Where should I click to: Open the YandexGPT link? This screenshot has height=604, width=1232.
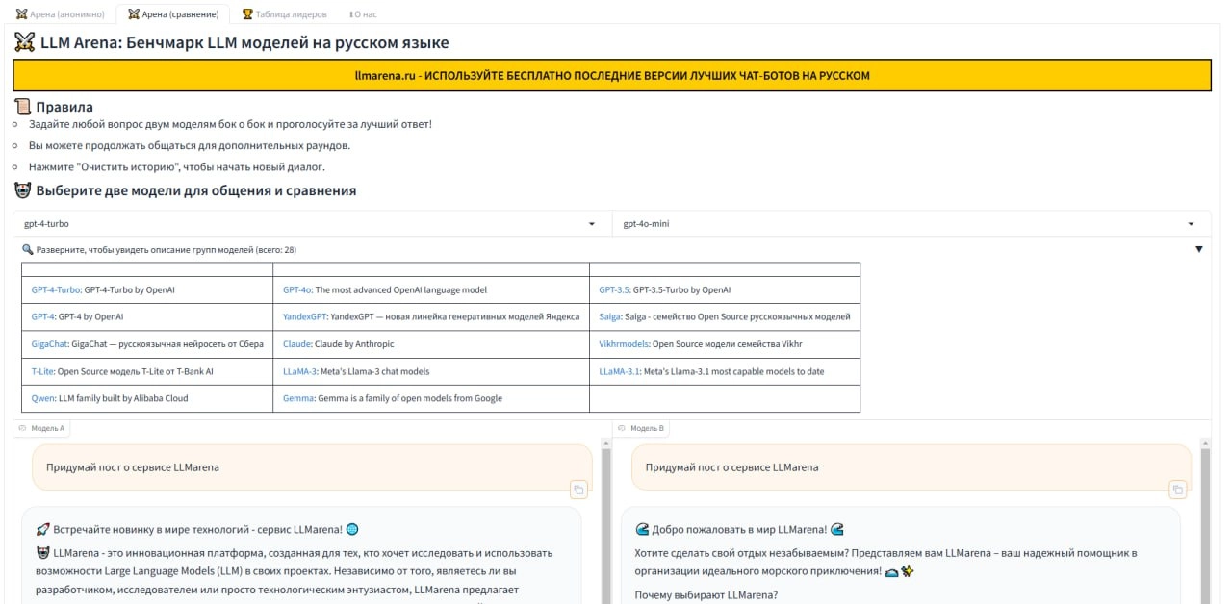305,316
